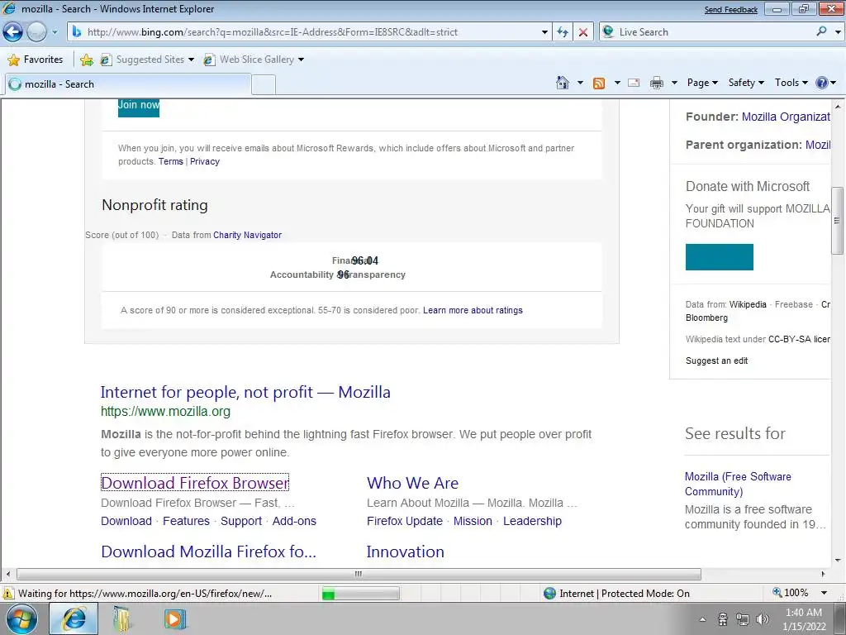Expand the Print dropdown arrow
Screen dimensions: 846x635
point(674,83)
